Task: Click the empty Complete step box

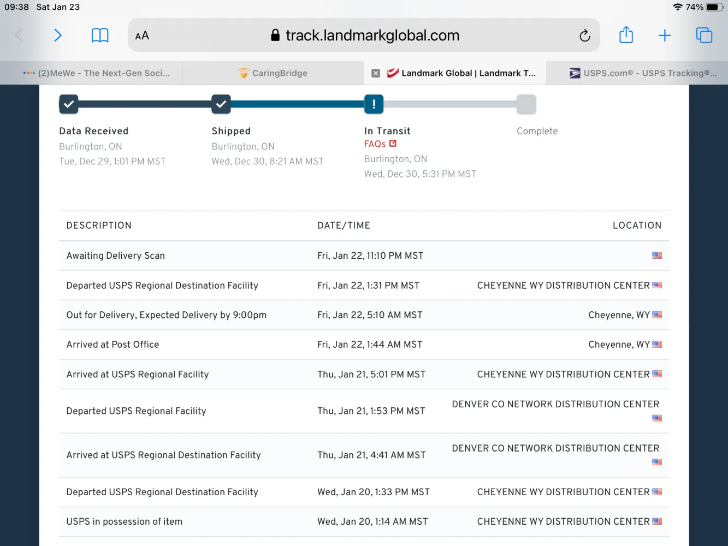Action: pos(526,104)
